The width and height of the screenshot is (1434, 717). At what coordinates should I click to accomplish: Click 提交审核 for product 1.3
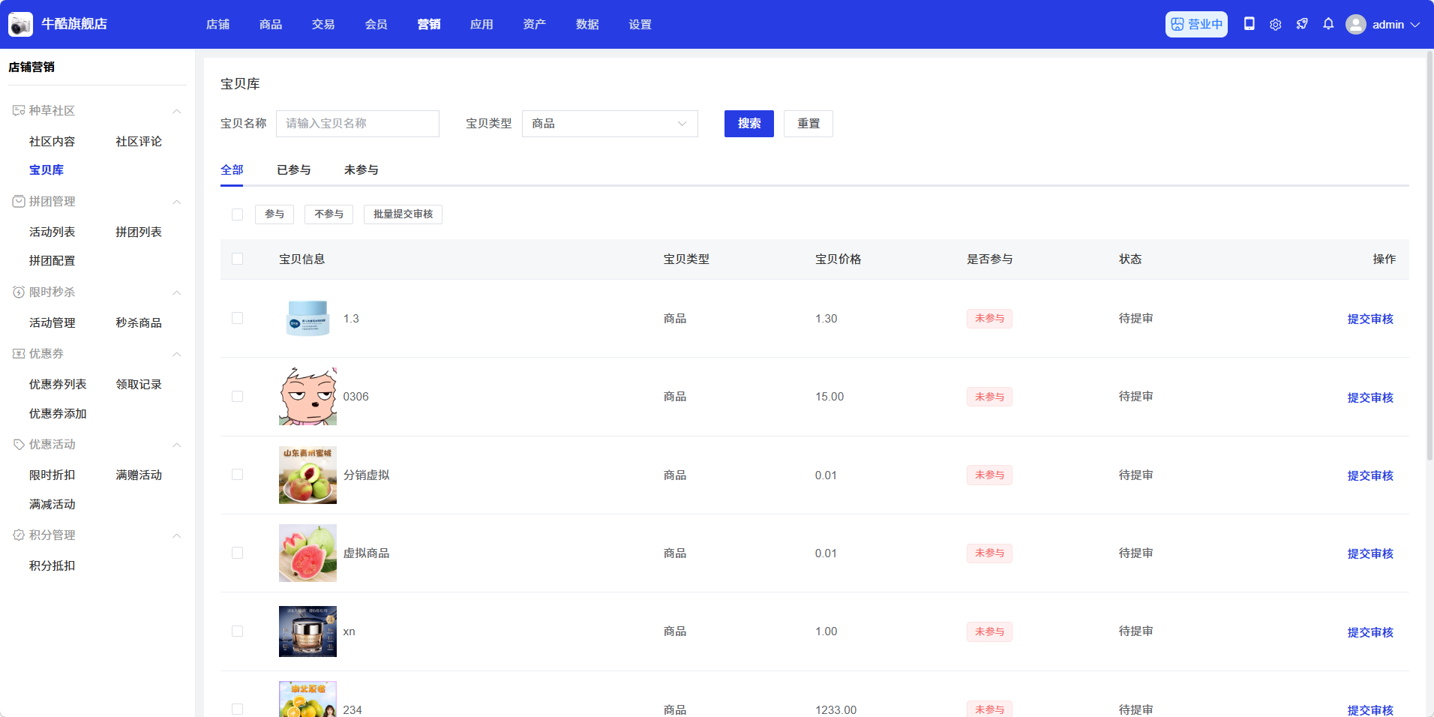coord(1369,319)
